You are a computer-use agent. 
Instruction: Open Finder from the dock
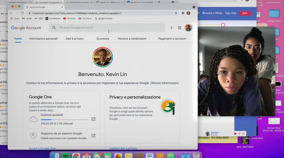coord(55,156)
